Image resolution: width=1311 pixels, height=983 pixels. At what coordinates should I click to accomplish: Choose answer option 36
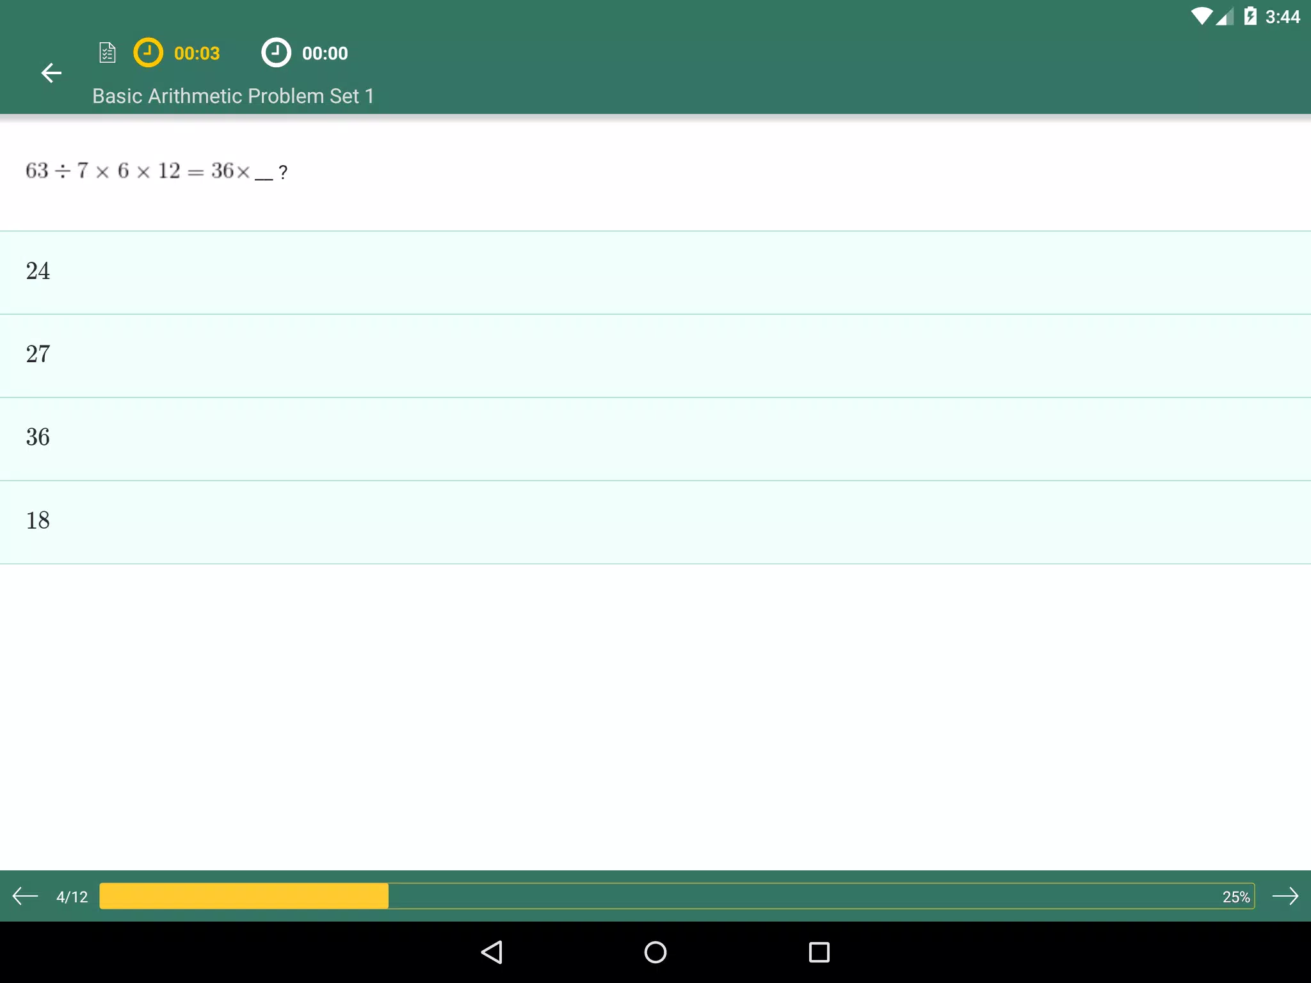coord(655,439)
